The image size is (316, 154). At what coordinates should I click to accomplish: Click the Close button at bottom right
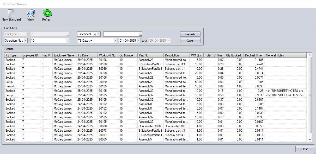pos(305,149)
